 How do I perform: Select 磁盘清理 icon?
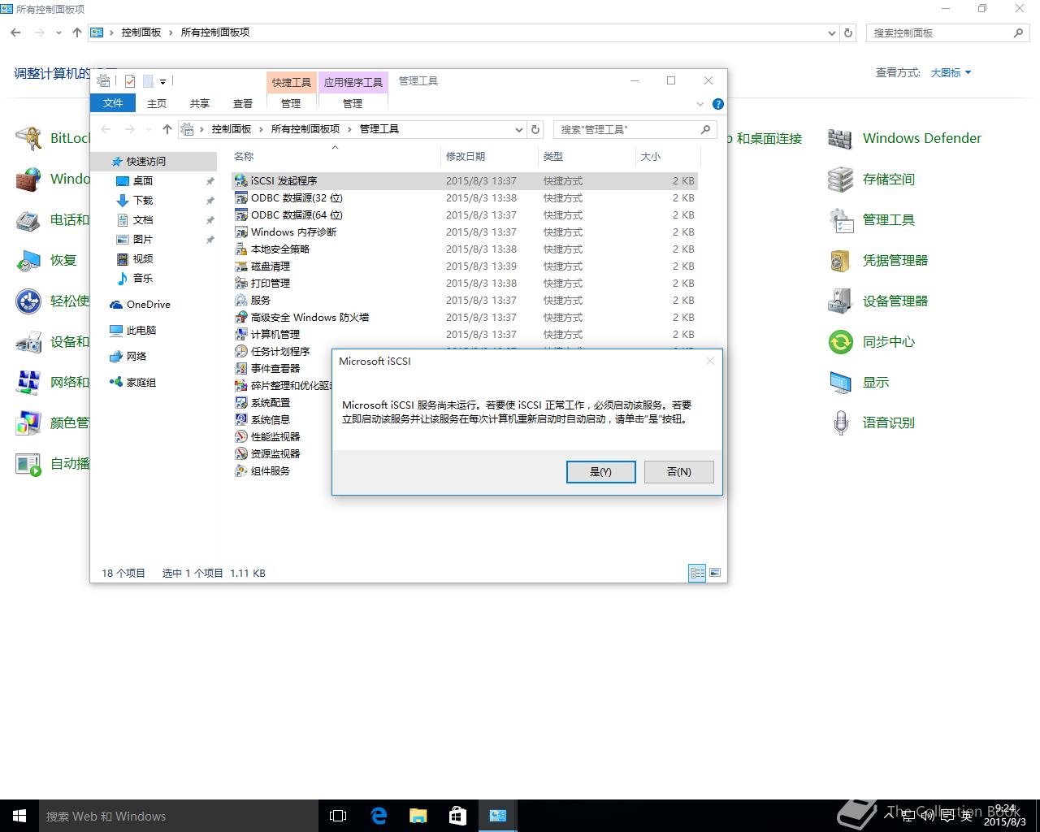click(240, 266)
